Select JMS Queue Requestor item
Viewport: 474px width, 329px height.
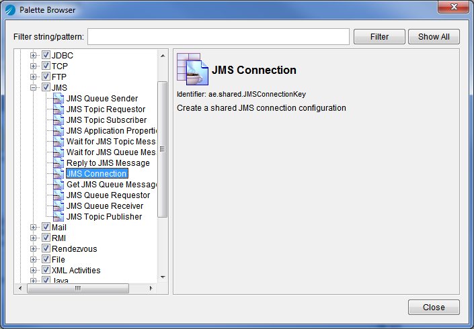(x=108, y=195)
